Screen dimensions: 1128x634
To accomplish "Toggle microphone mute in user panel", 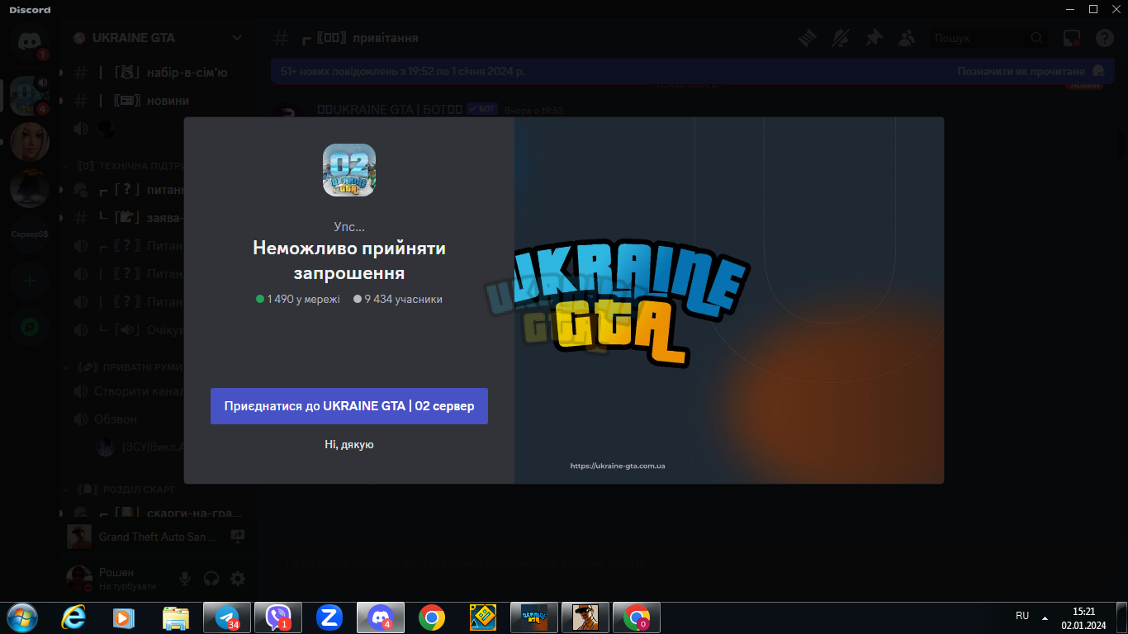I will click(185, 579).
